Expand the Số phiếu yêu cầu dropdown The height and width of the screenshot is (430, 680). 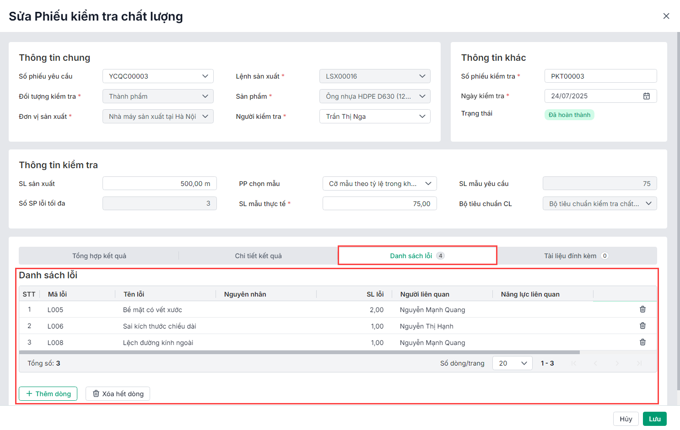[205, 76]
